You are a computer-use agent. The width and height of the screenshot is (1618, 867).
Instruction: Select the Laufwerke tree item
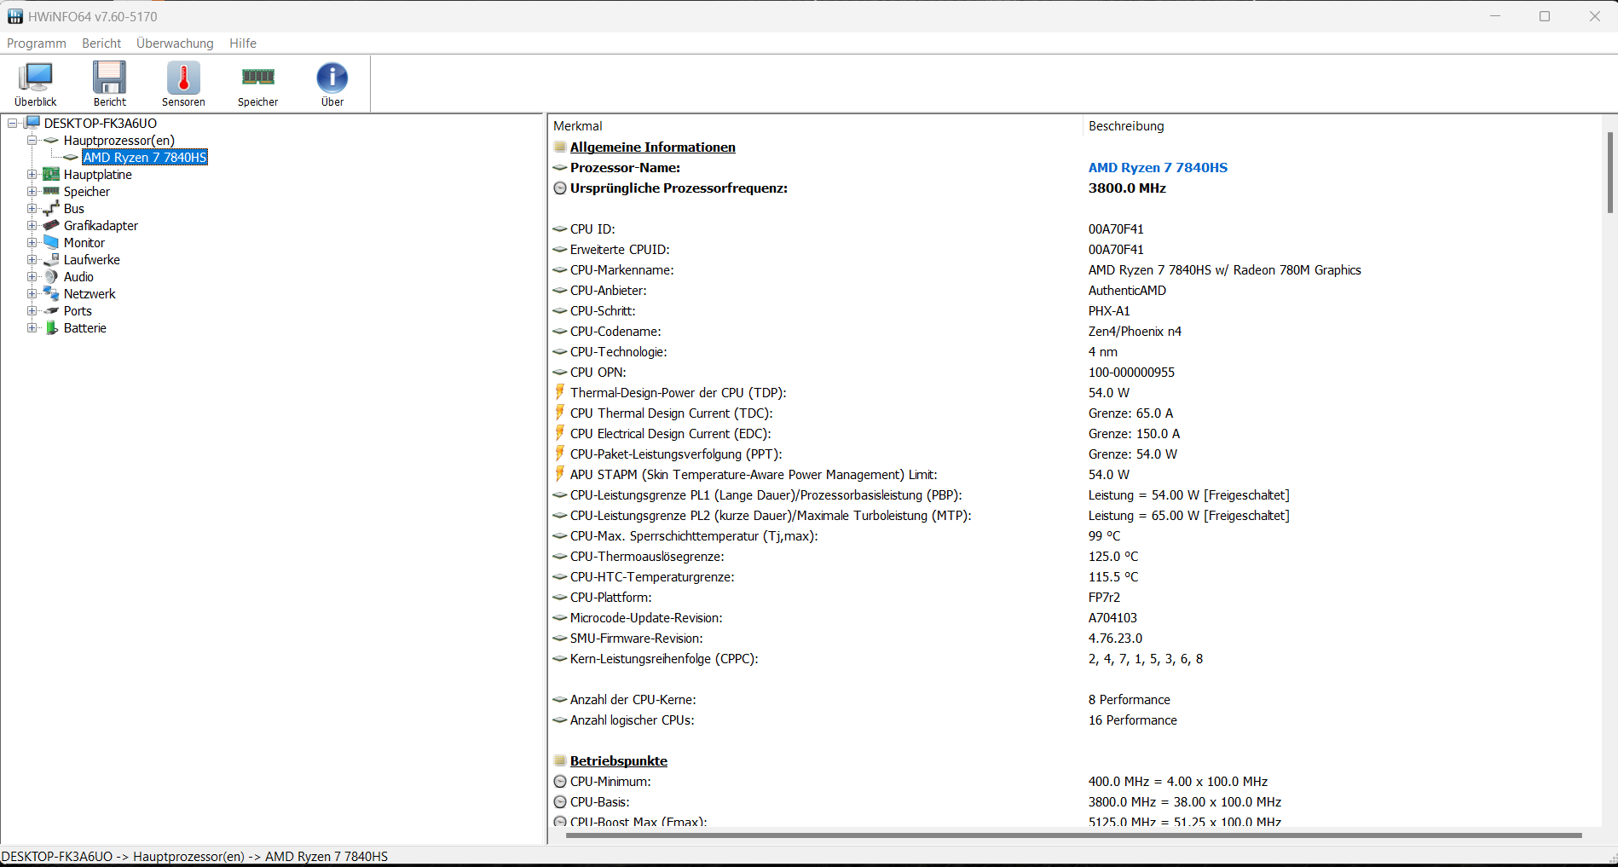[92, 260]
